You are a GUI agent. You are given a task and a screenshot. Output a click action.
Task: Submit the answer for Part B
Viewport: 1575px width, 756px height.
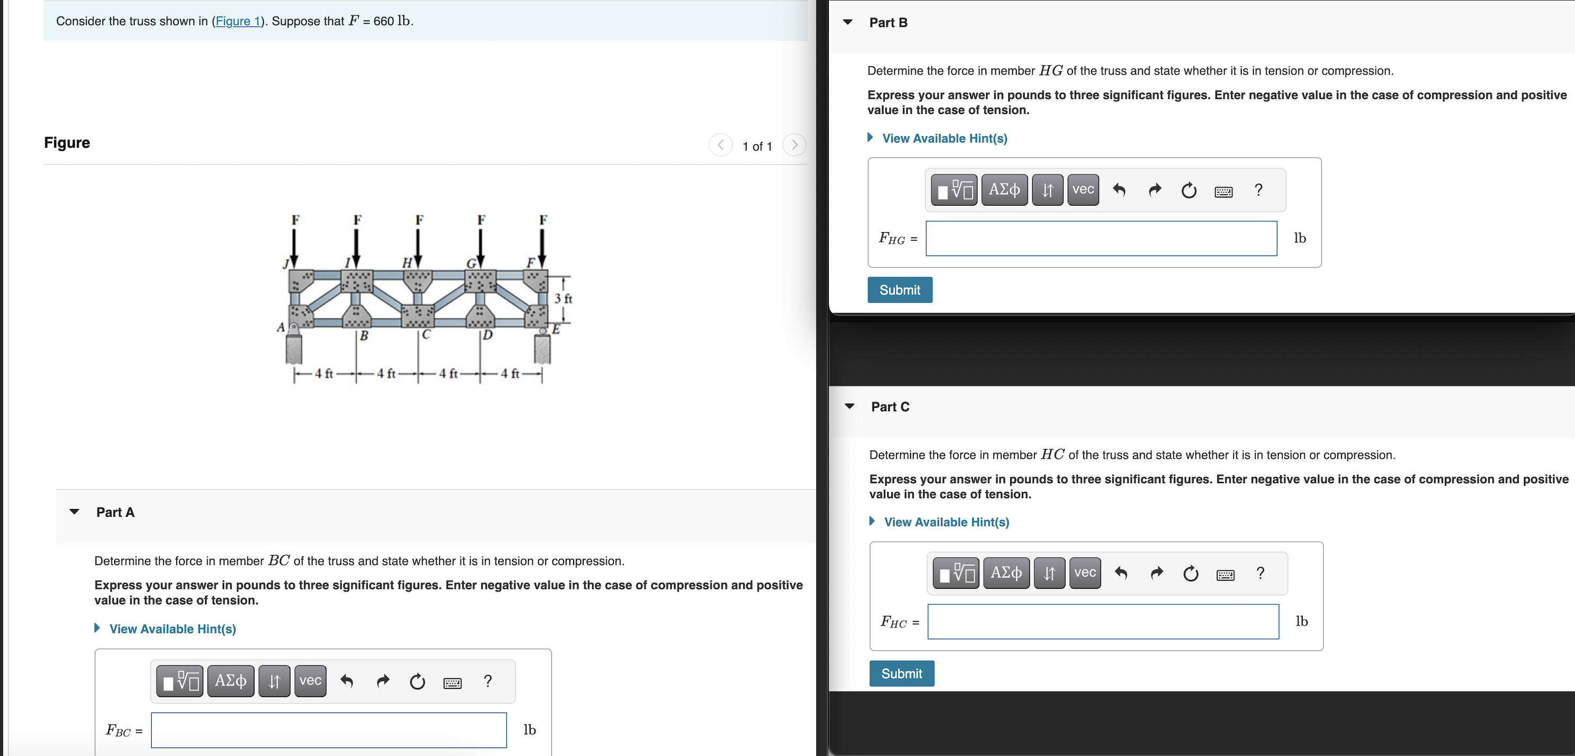pos(899,289)
